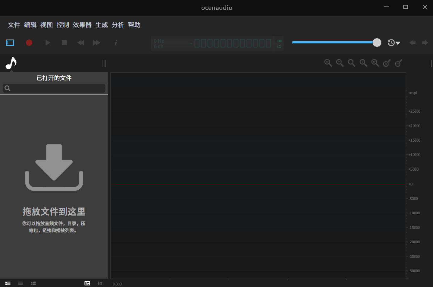Click the zoom to selection magnifier

tap(363, 63)
